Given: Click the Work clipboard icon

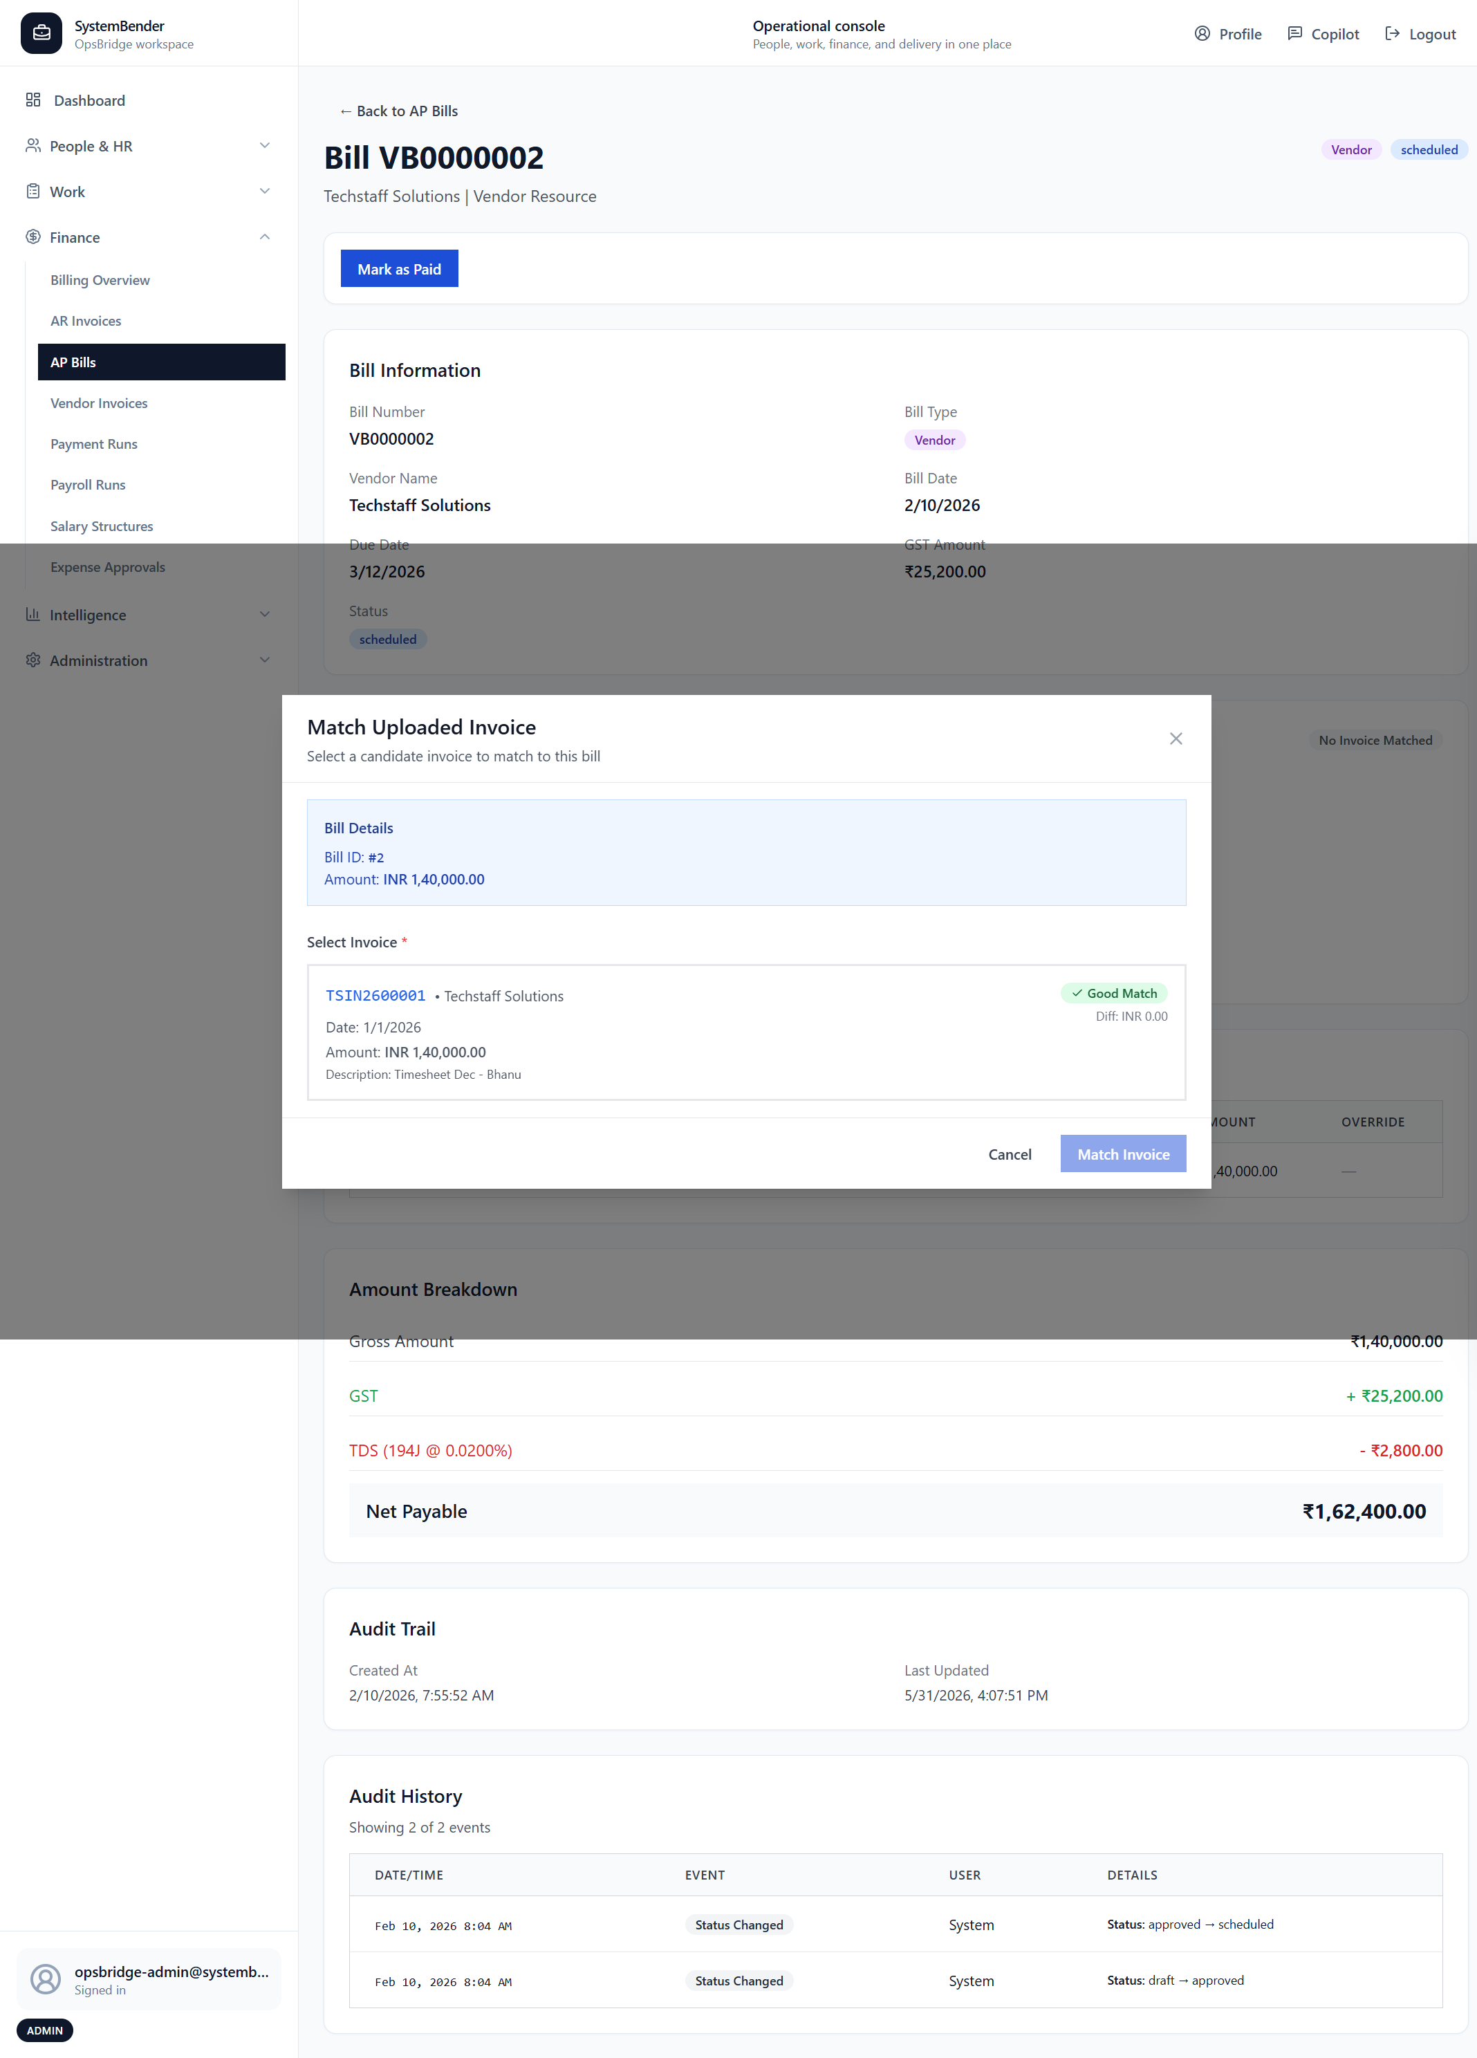Looking at the screenshot, I should [x=34, y=192].
